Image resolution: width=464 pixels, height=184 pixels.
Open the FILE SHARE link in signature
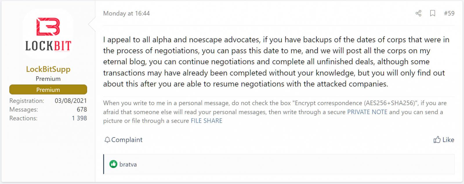click(x=206, y=121)
